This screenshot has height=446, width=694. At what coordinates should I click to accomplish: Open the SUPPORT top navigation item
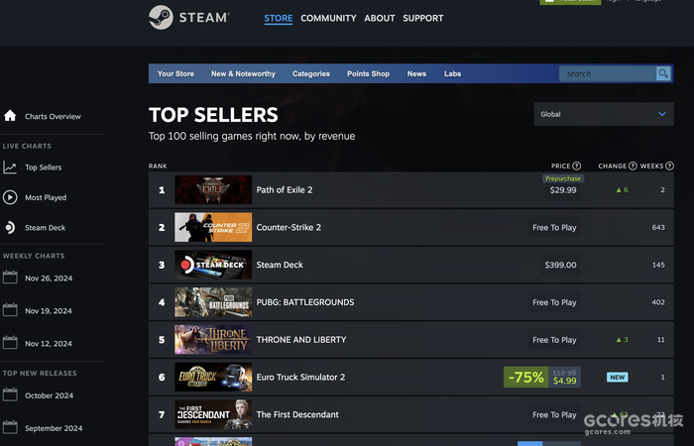point(423,18)
